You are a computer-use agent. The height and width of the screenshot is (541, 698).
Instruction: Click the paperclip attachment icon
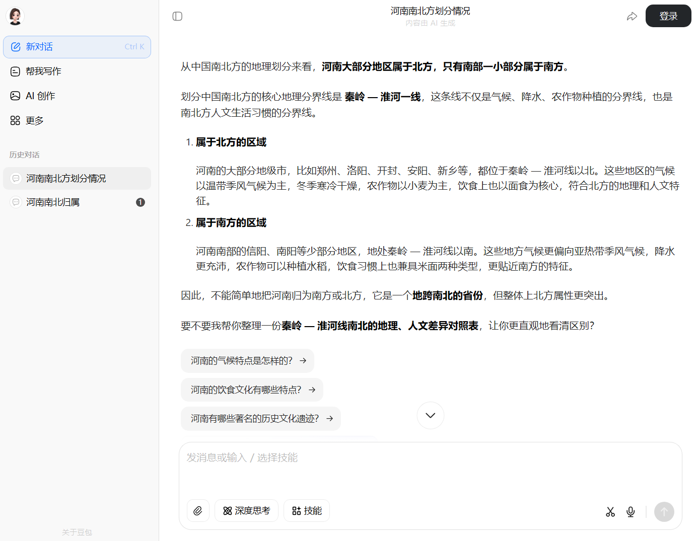pyautogui.click(x=198, y=511)
